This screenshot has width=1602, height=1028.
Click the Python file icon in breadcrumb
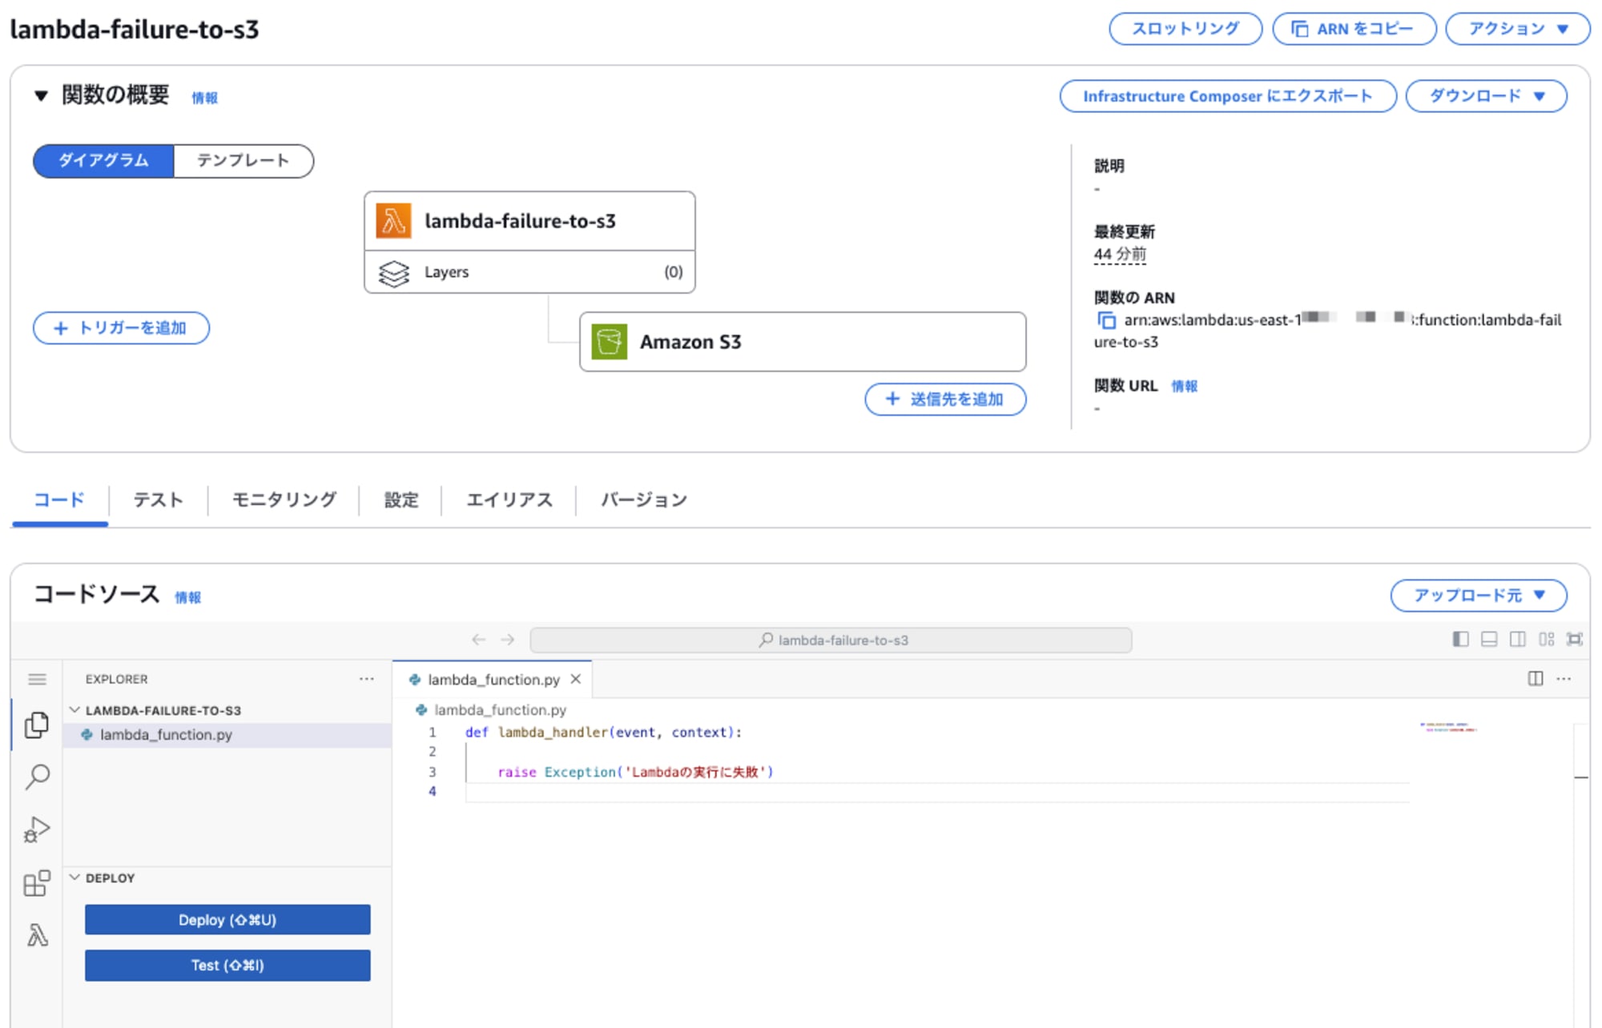(421, 710)
